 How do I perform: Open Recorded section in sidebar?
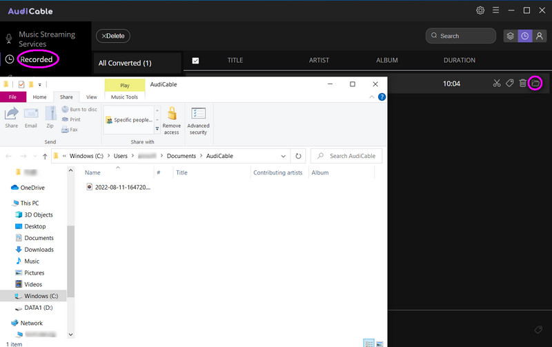37,59
